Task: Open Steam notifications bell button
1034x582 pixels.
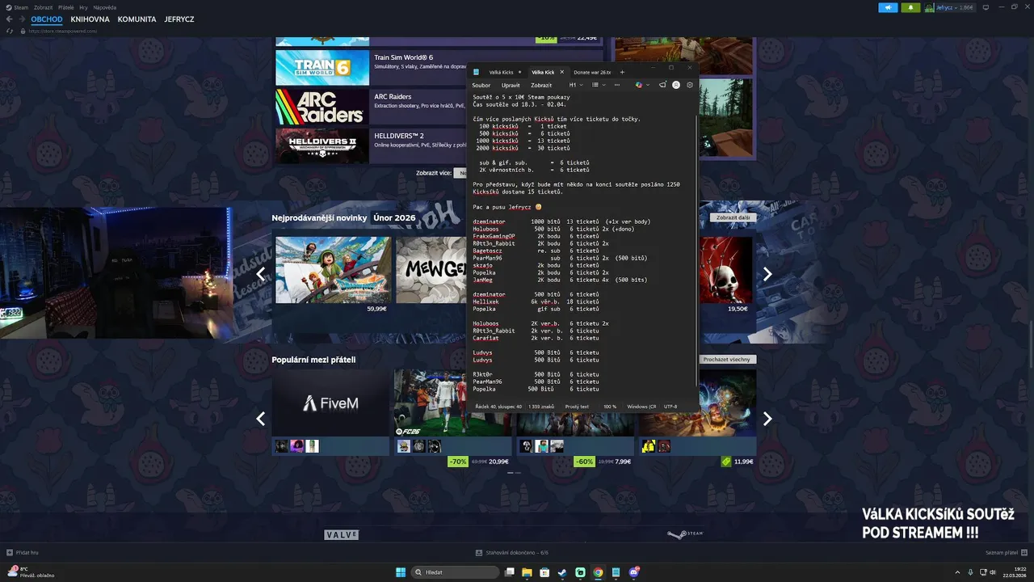Action: click(911, 7)
